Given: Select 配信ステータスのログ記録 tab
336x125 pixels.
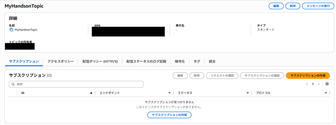Looking at the screenshot, I should coord(146,61).
